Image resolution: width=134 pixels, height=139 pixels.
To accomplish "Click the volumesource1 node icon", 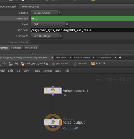I will click(x=53, y=91).
